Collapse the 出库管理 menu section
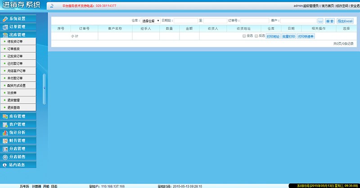This screenshot has width=360, height=188. click(18, 35)
